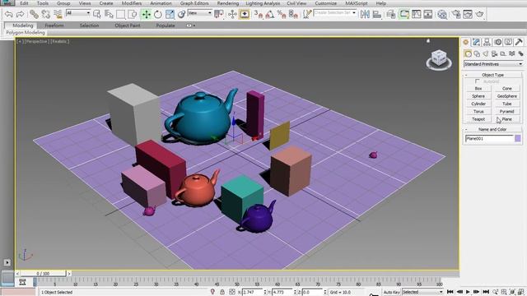Open the reference coordinate 'View' dropdown
Image resolution: width=527 pixels, height=296 pixels.
pos(200,13)
